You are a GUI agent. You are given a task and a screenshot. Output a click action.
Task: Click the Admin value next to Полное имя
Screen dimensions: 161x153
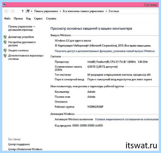(91, 97)
